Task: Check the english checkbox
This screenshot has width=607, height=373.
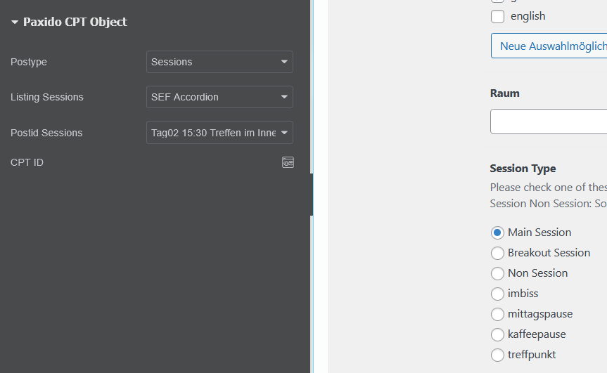Action: 497,16
